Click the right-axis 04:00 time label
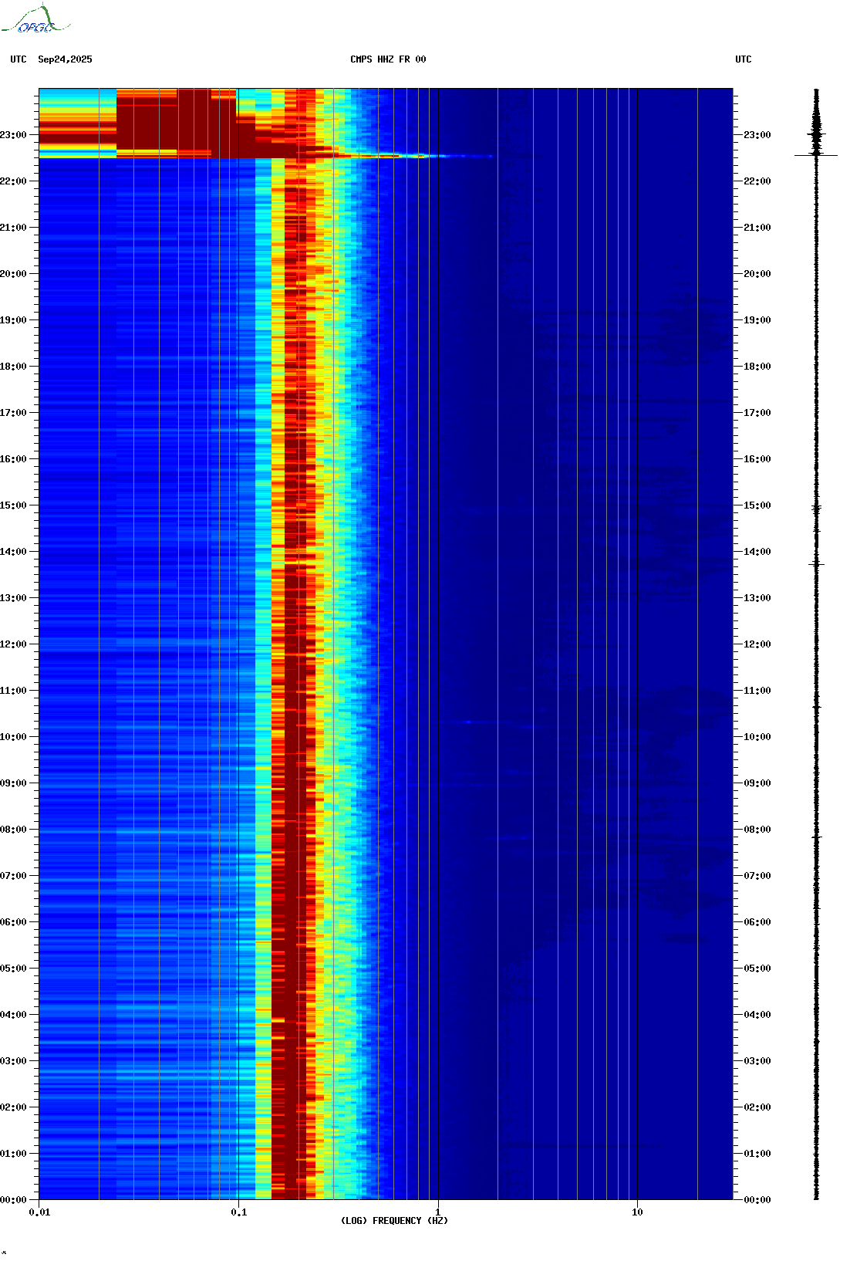Screen dimensions: 850x1261 coord(757,1015)
